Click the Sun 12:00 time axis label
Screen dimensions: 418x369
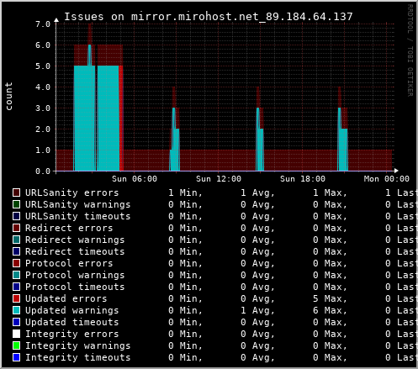pos(219,179)
